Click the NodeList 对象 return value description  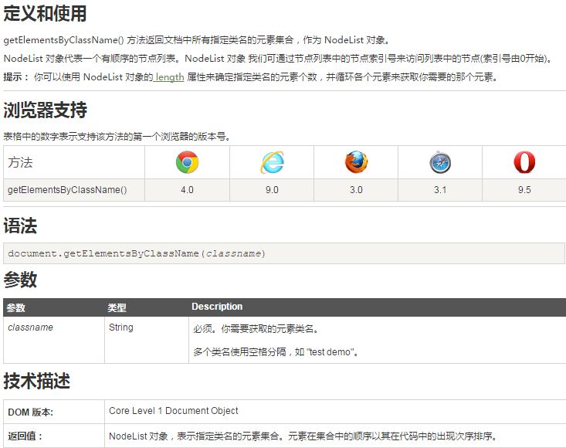303,436
